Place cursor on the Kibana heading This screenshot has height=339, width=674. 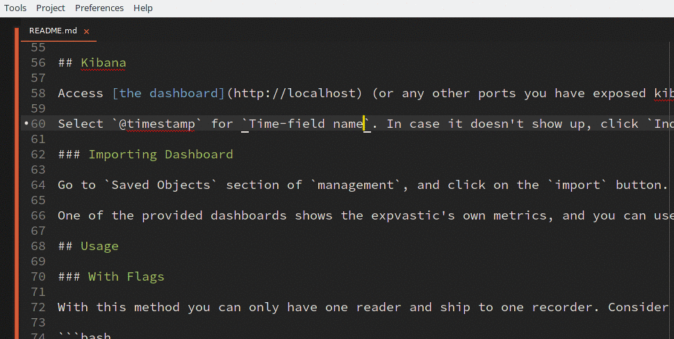click(104, 63)
